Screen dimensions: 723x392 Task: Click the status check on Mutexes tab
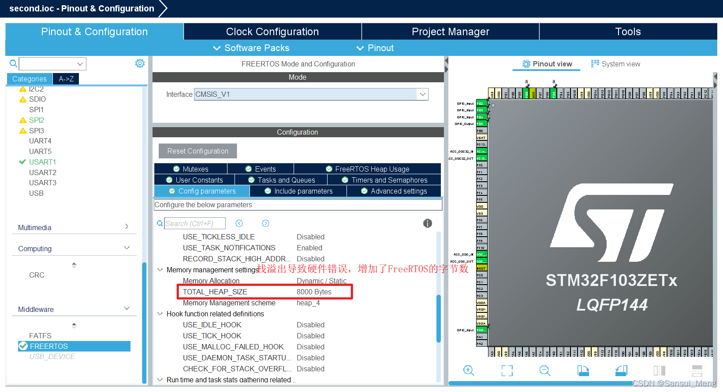click(176, 169)
